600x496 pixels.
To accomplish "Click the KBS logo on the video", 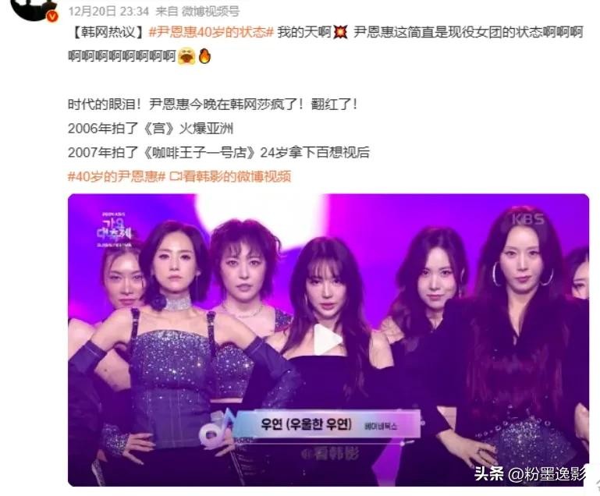I will pyautogui.click(x=528, y=219).
